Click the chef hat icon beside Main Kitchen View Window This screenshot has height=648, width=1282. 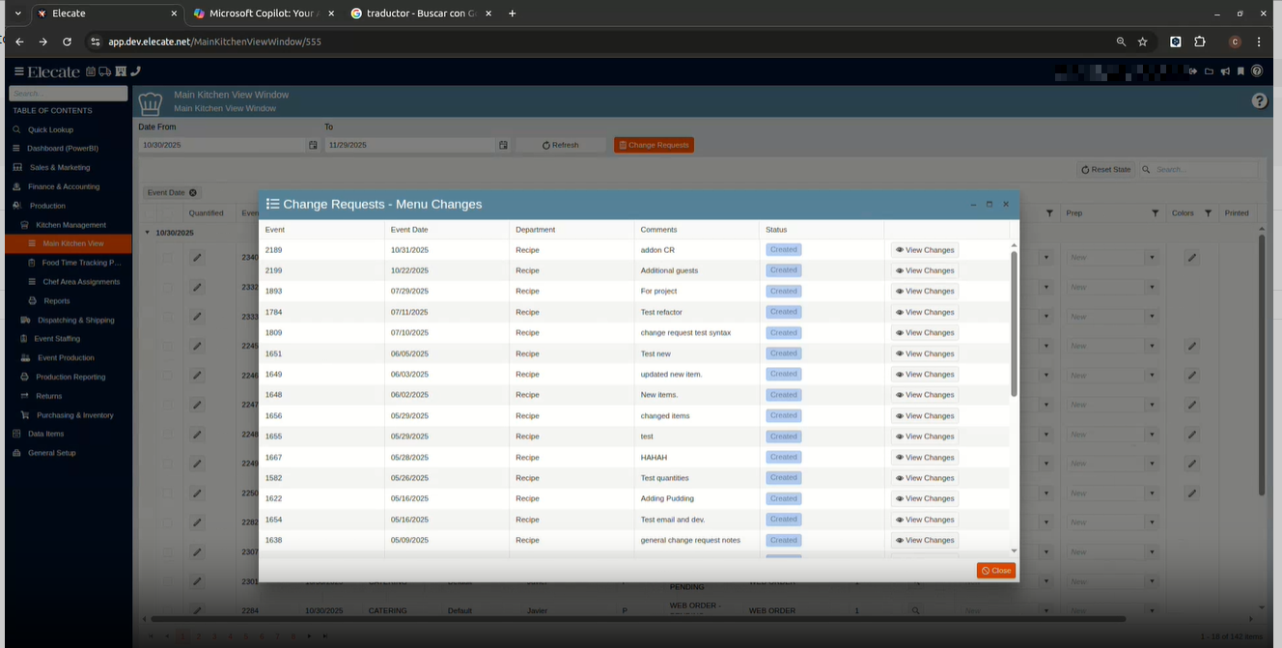pos(150,102)
